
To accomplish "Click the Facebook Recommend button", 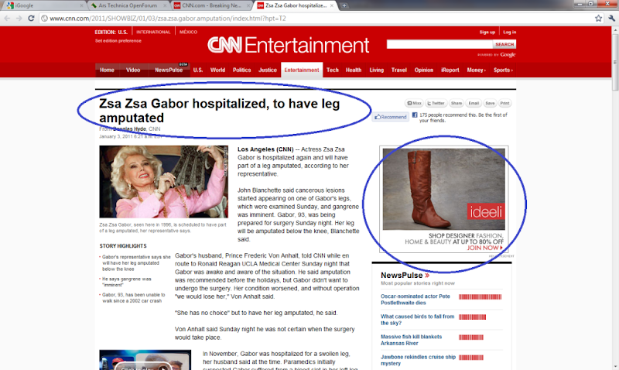I will pyautogui.click(x=391, y=117).
